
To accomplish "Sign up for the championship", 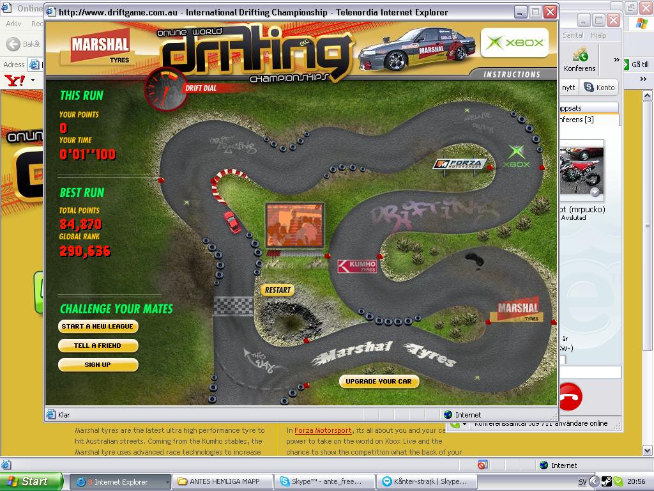I will 98,364.
